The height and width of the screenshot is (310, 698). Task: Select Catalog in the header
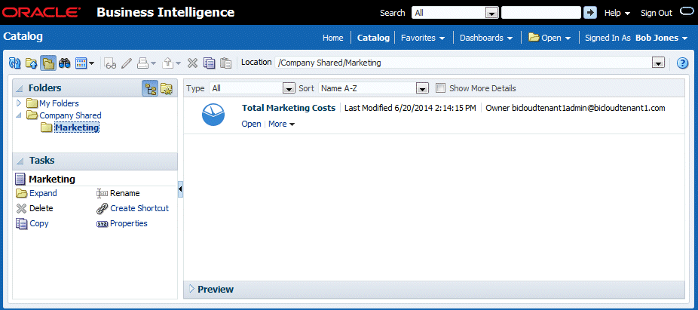373,38
